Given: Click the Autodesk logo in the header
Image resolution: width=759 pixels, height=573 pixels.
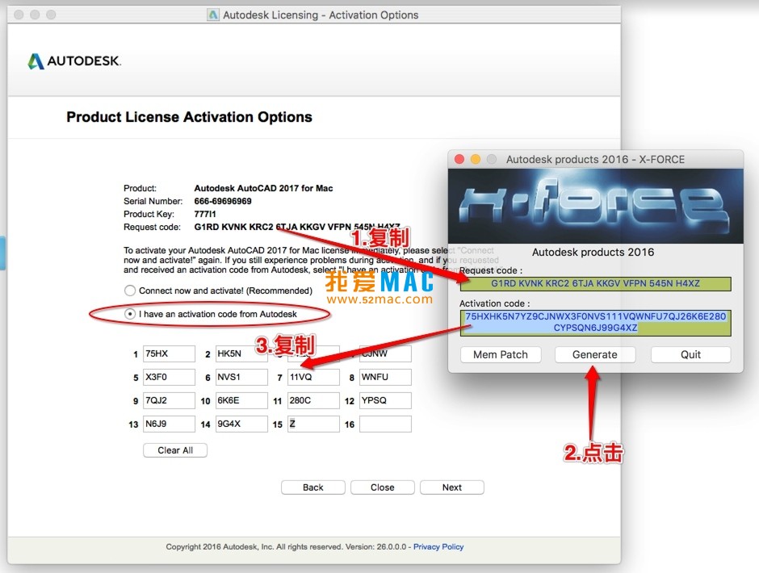Looking at the screenshot, I should pyautogui.click(x=74, y=61).
